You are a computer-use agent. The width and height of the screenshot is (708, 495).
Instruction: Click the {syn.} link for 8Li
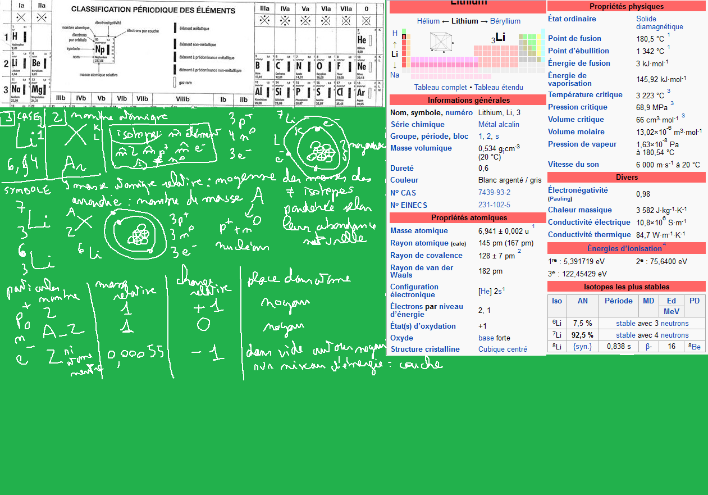coord(582,347)
